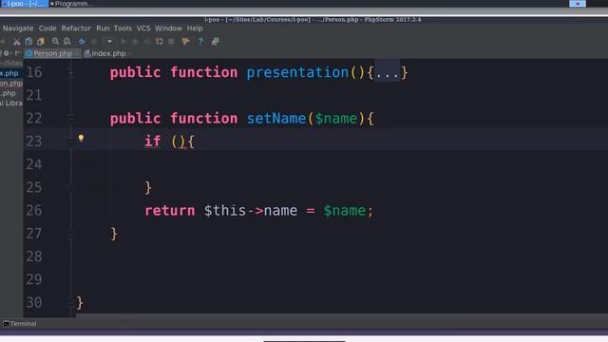Click the 'if' keyword on line 23

[x=152, y=142]
